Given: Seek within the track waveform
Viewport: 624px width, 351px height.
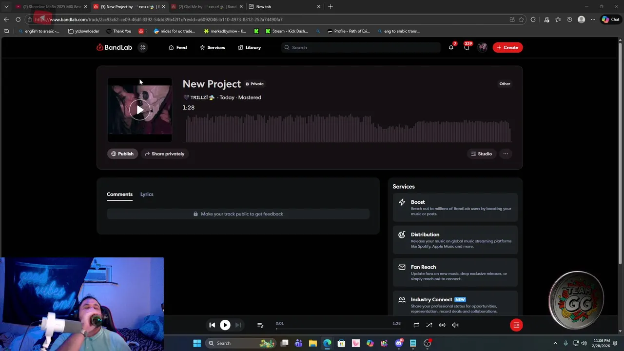Looking at the screenshot, I should pyautogui.click(x=348, y=128).
